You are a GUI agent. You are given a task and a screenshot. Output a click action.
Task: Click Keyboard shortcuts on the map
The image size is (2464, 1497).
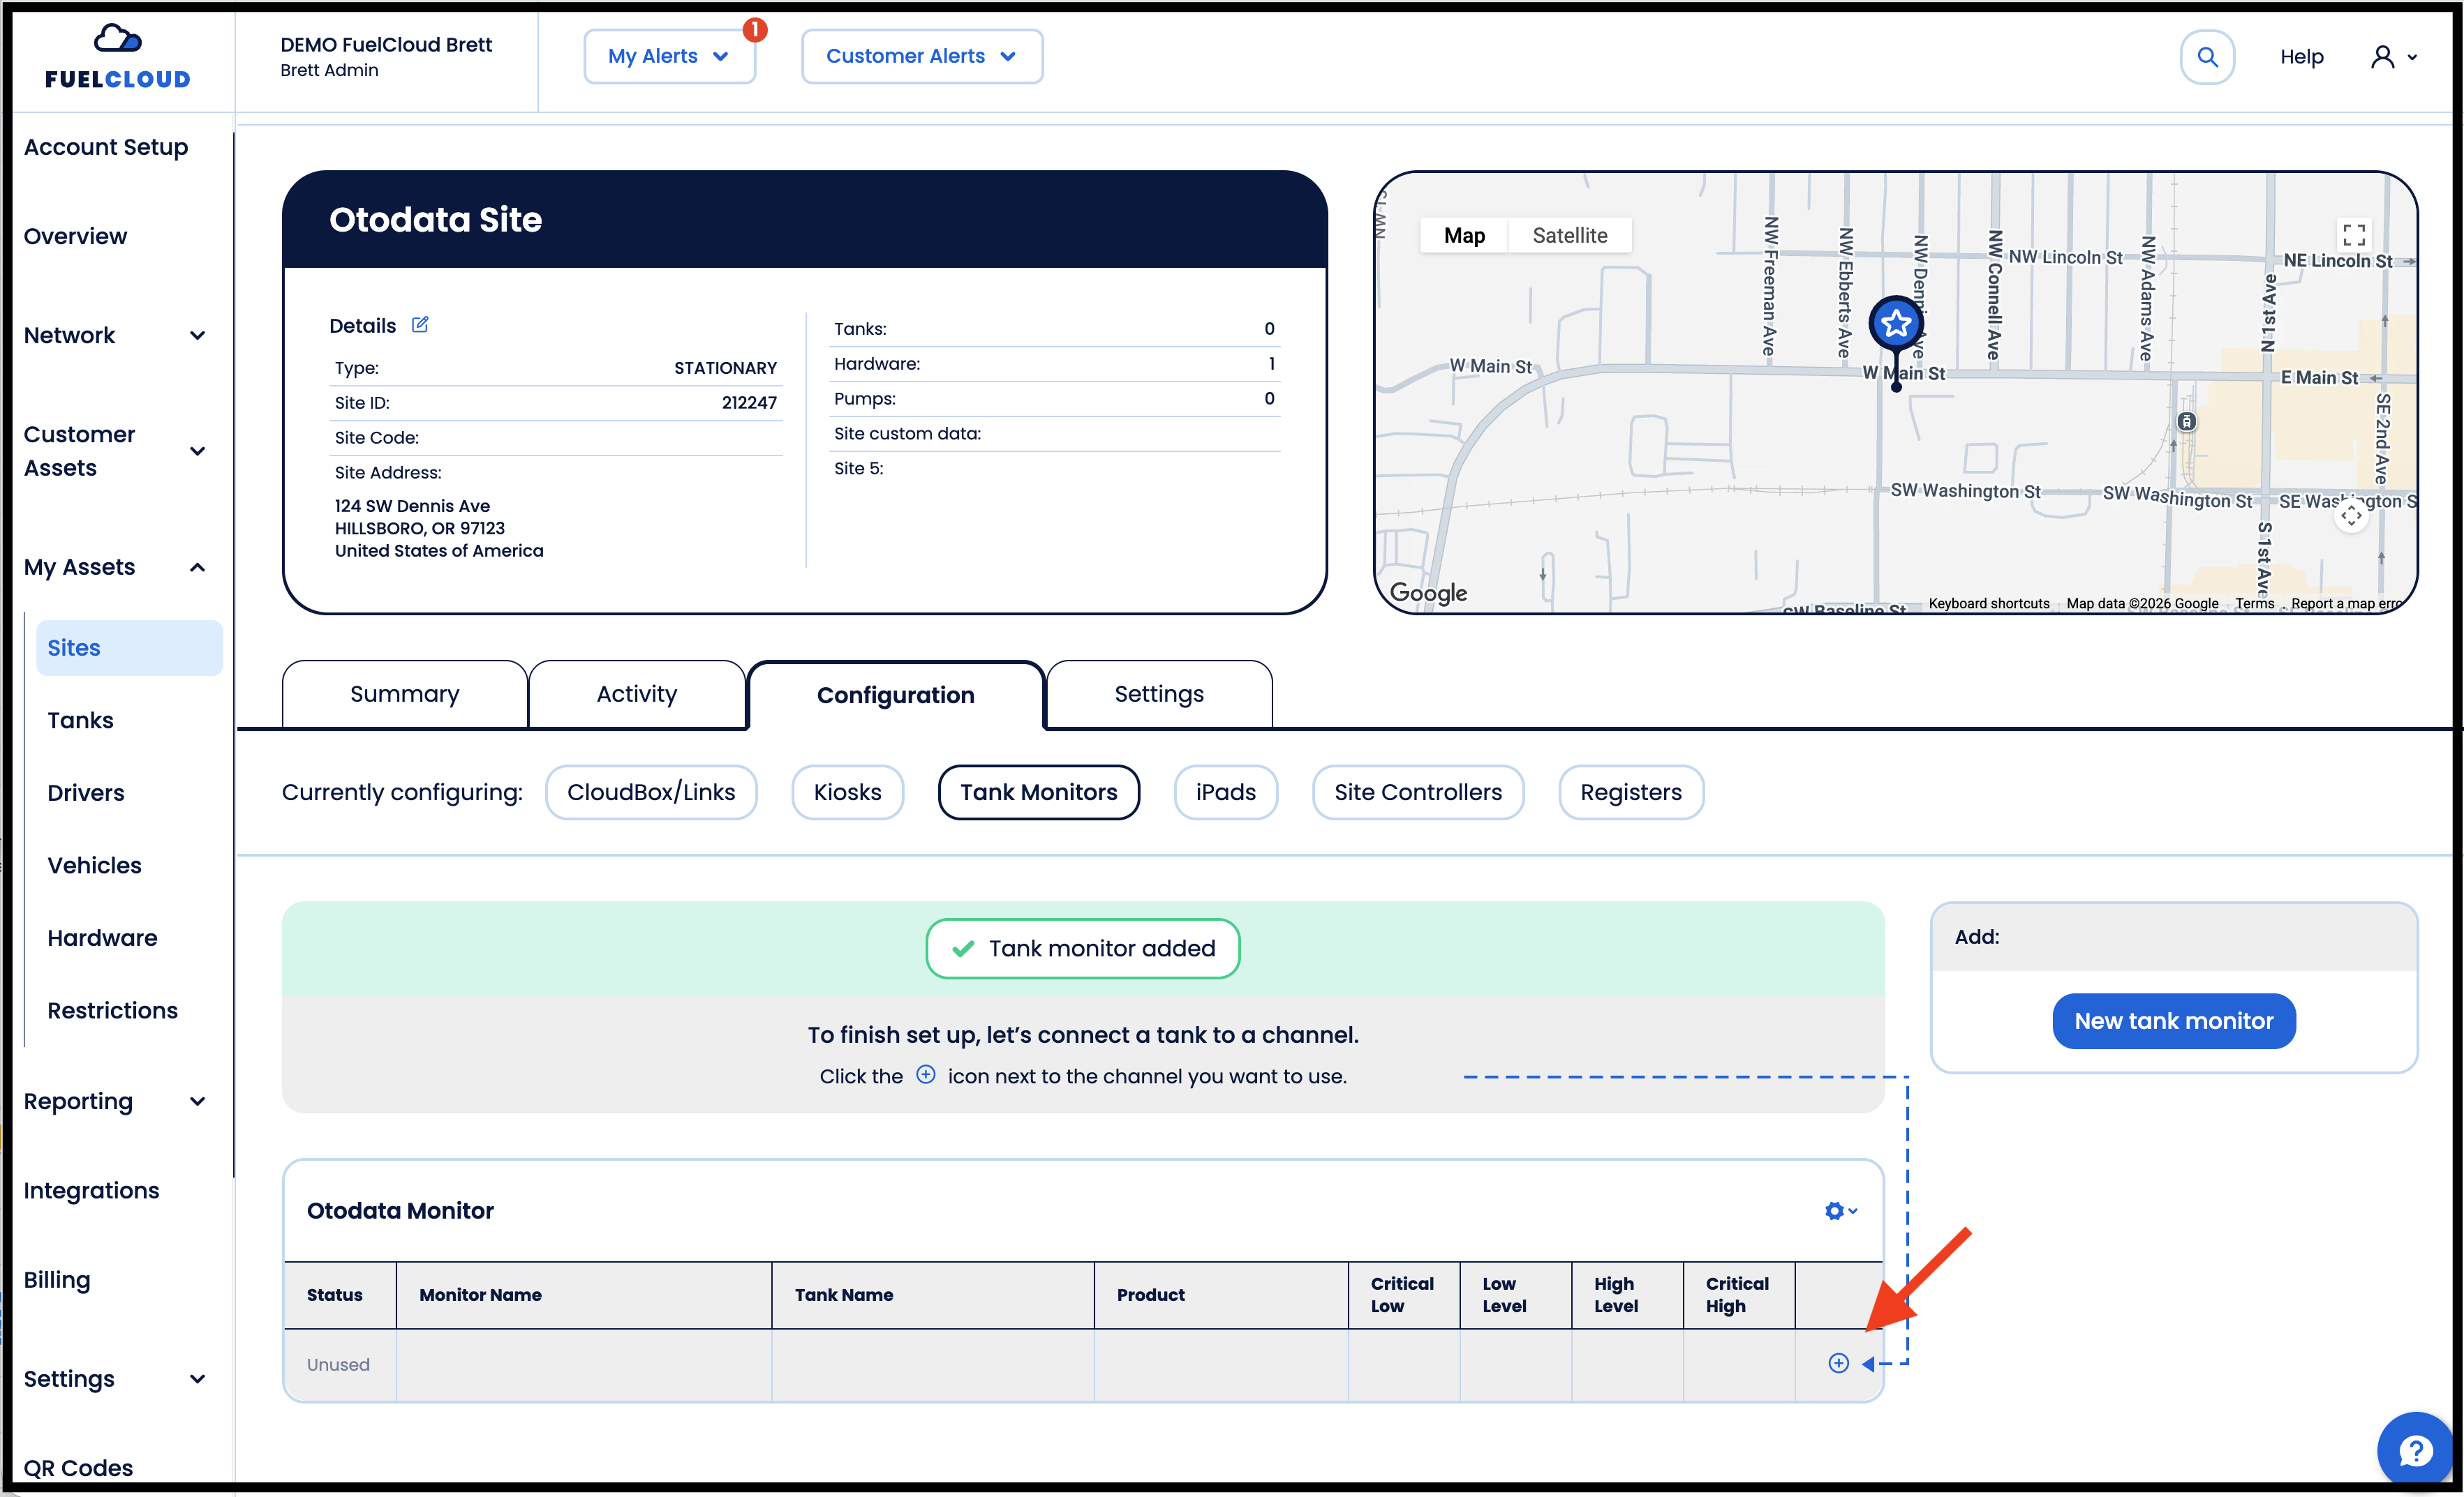point(1988,603)
